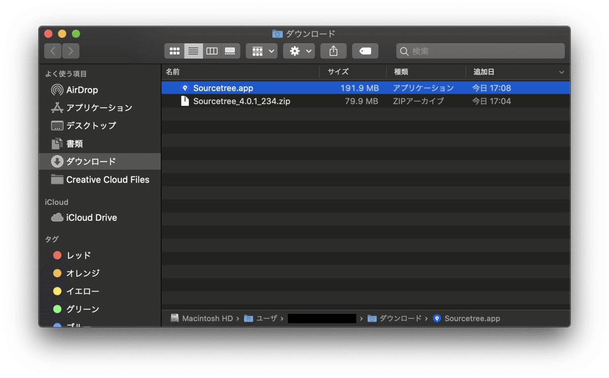Sort by the 追加日 column header
The height and width of the screenshot is (378, 609).
[518, 72]
